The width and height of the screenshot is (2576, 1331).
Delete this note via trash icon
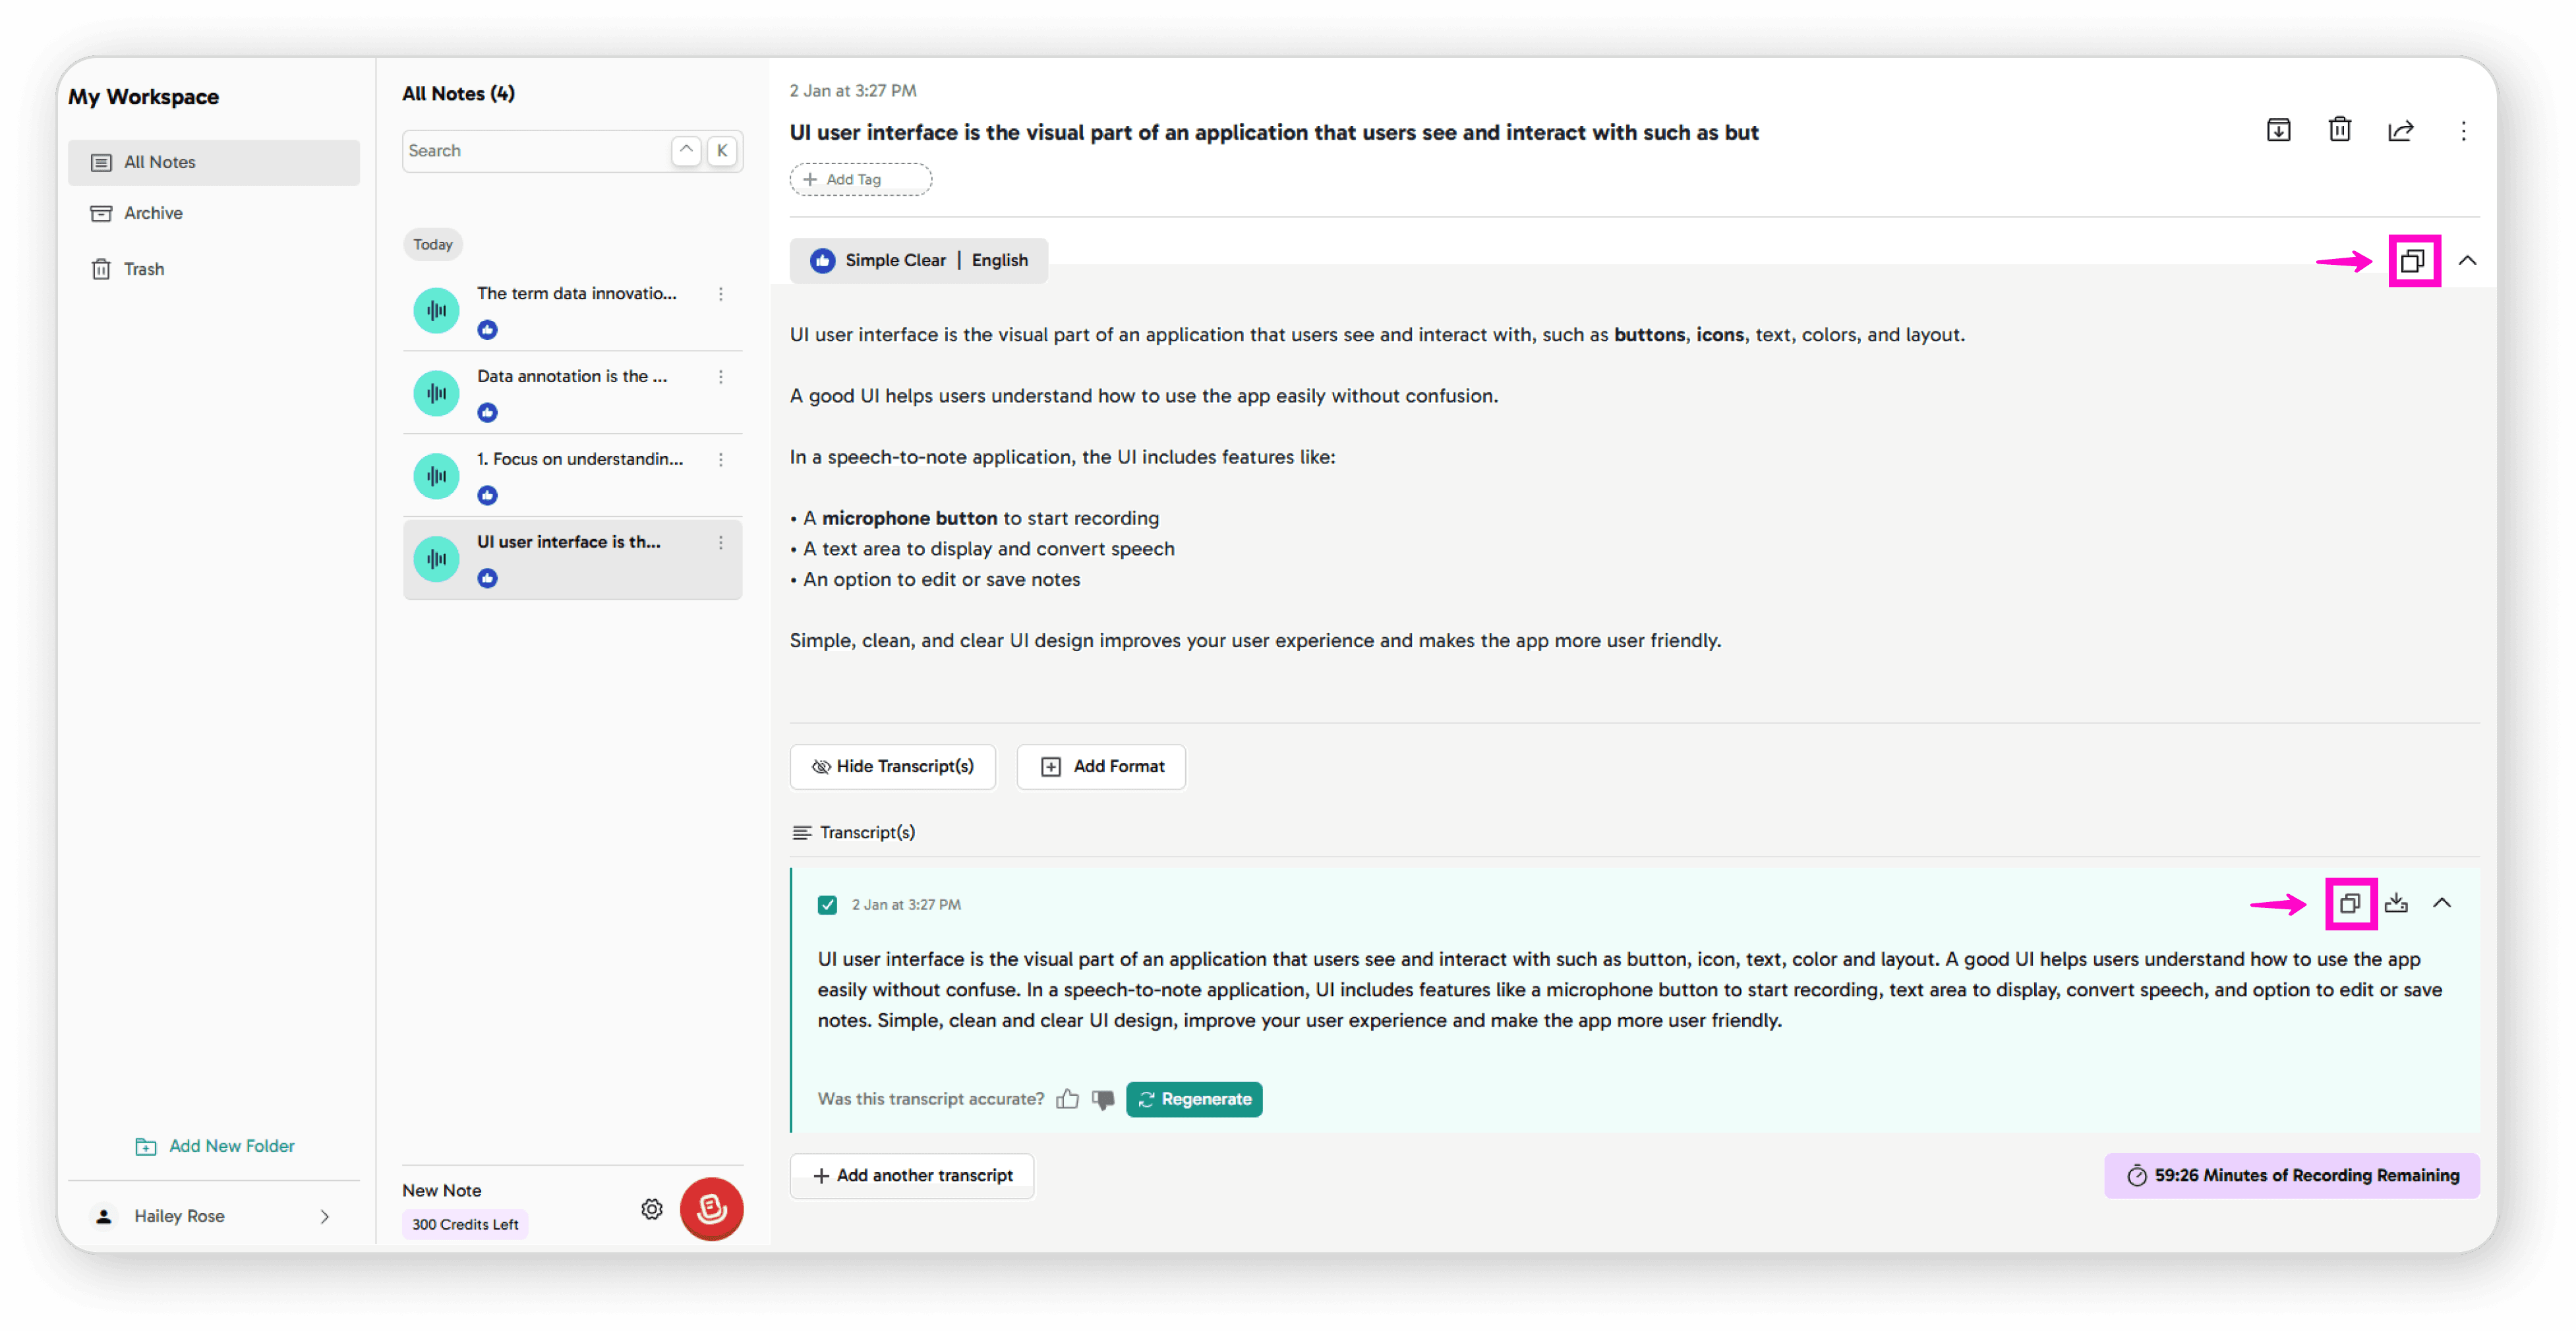pyautogui.click(x=2339, y=129)
